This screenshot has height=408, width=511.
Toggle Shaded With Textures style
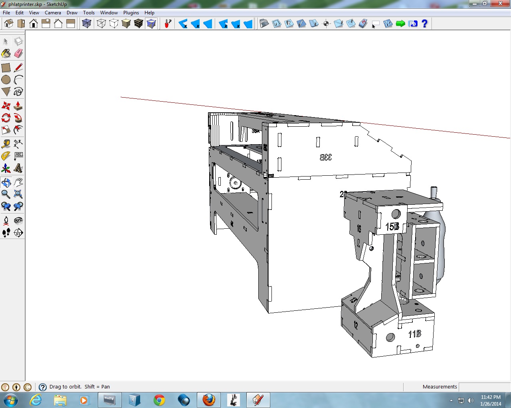coord(139,24)
